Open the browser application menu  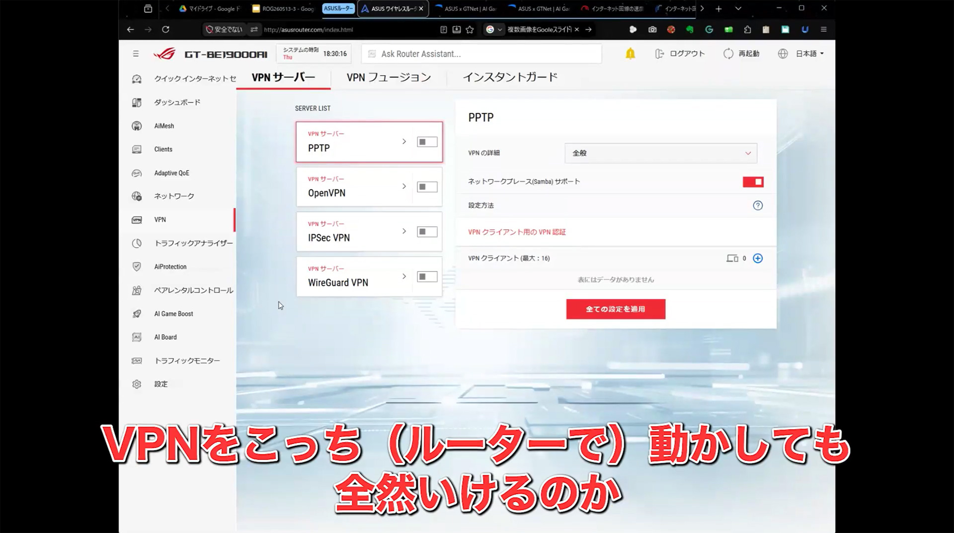pyautogui.click(x=823, y=29)
